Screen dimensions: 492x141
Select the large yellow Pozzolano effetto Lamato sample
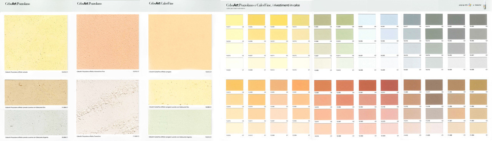coord(36,43)
